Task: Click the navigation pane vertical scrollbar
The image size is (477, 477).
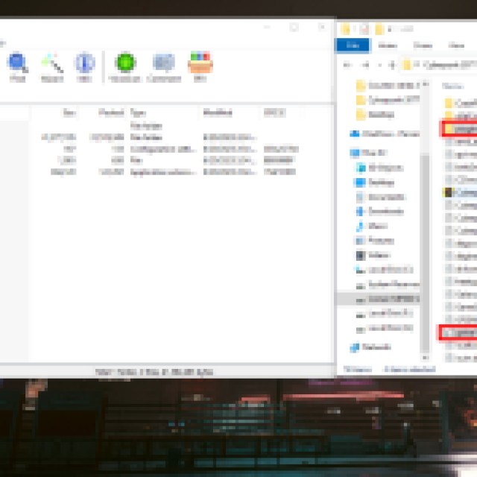Action: [x=426, y=224]
